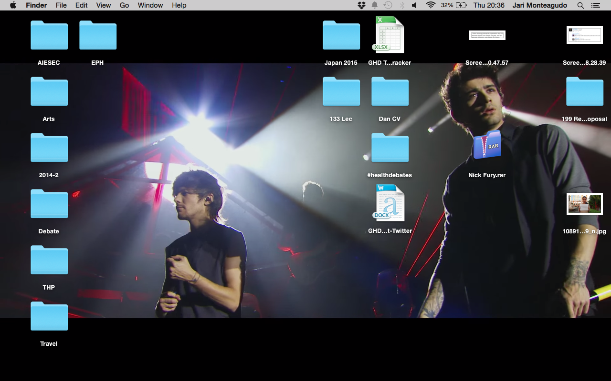Click the Bluetooth status icon
Image resolution: width=611 pixels, height=381 pixels.
point(402,5)
